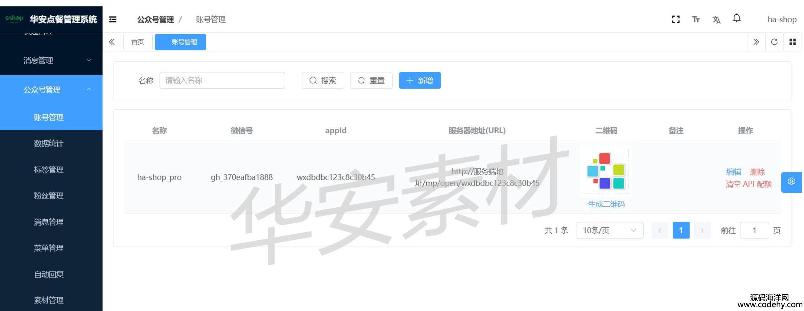Click 删除 for ha-shop_pro
The height and width of the screenshot is (311, 804).
757,172
